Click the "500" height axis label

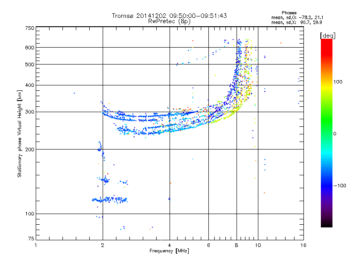tap(29, 65)
